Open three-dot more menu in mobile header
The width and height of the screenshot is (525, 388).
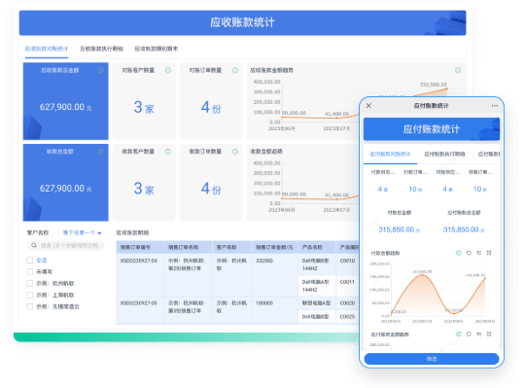[x=495, y=106]
